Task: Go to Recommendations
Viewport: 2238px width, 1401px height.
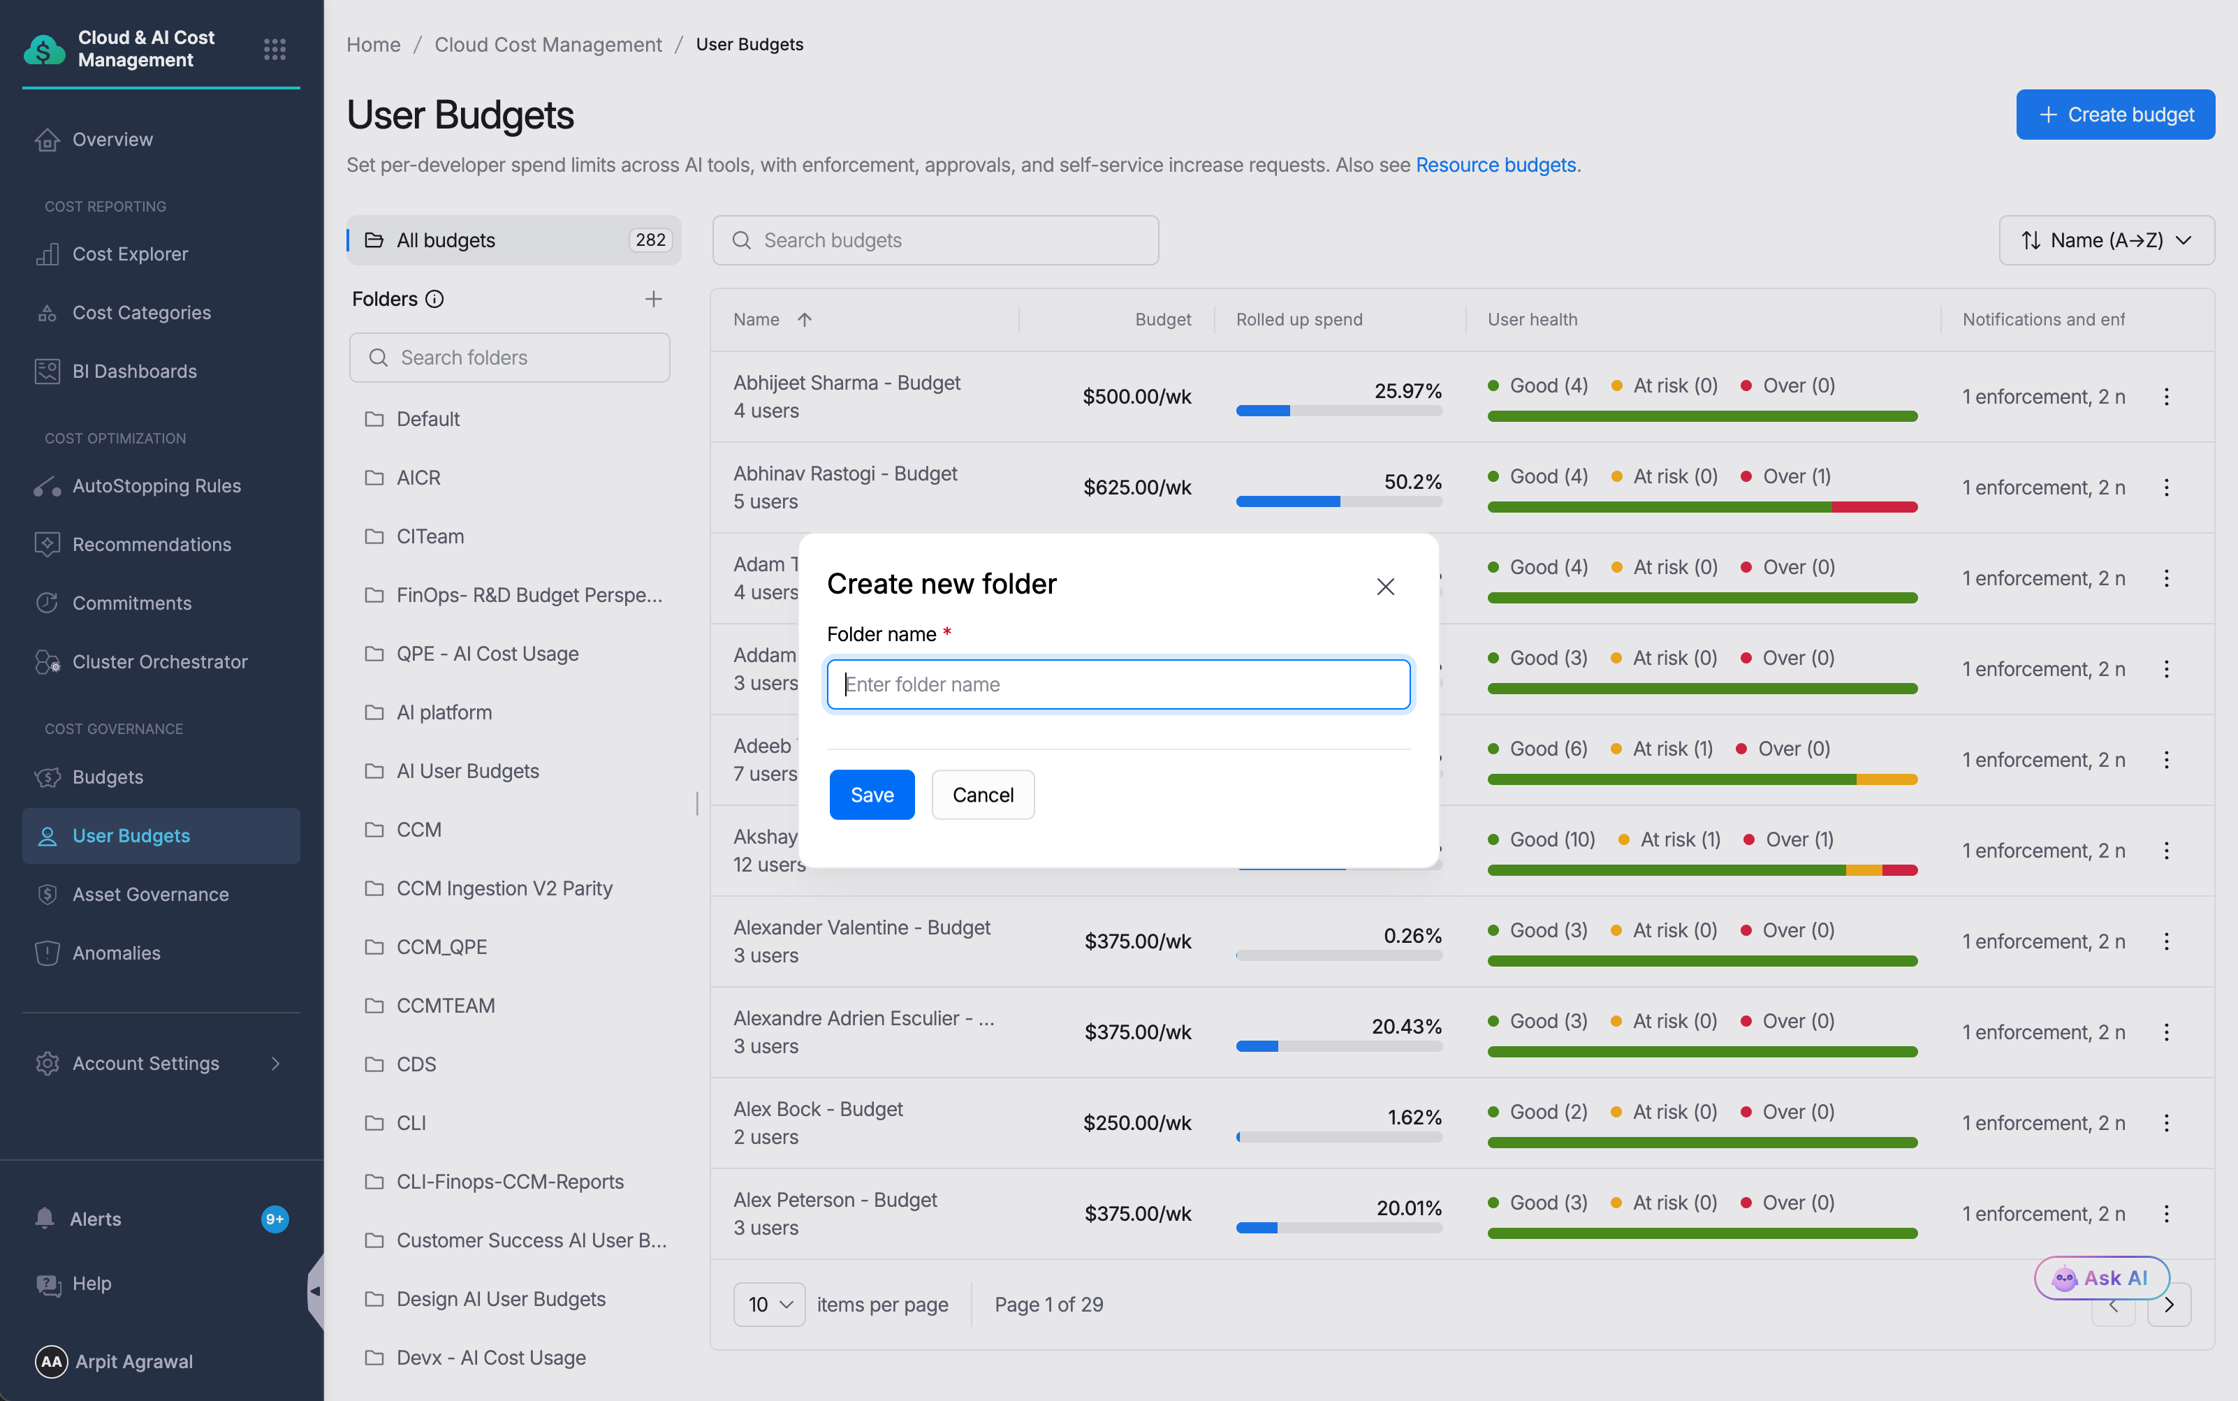Action: tap(152, 544)
